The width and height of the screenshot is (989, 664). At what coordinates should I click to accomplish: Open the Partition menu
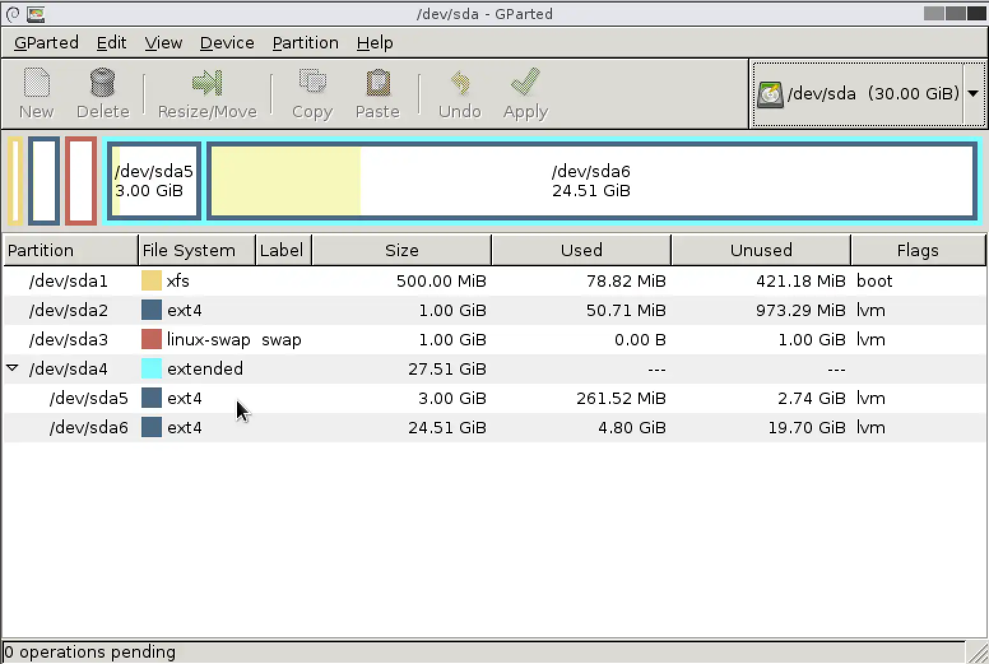tap(305, 43)
